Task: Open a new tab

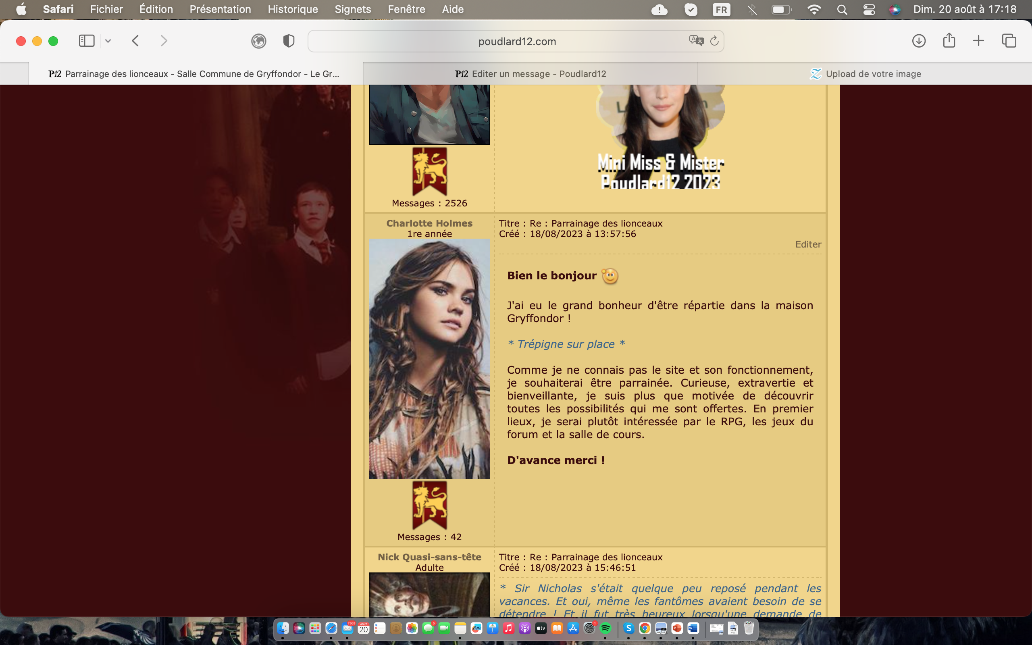Action: pyautogui.click(x=979, y=41)
